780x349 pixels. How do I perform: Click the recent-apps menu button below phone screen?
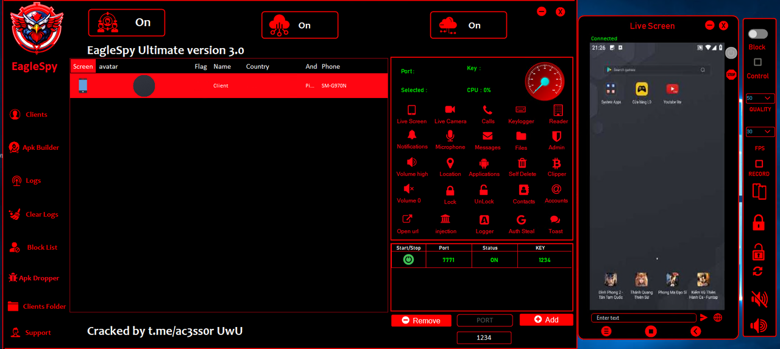[606, 331]
